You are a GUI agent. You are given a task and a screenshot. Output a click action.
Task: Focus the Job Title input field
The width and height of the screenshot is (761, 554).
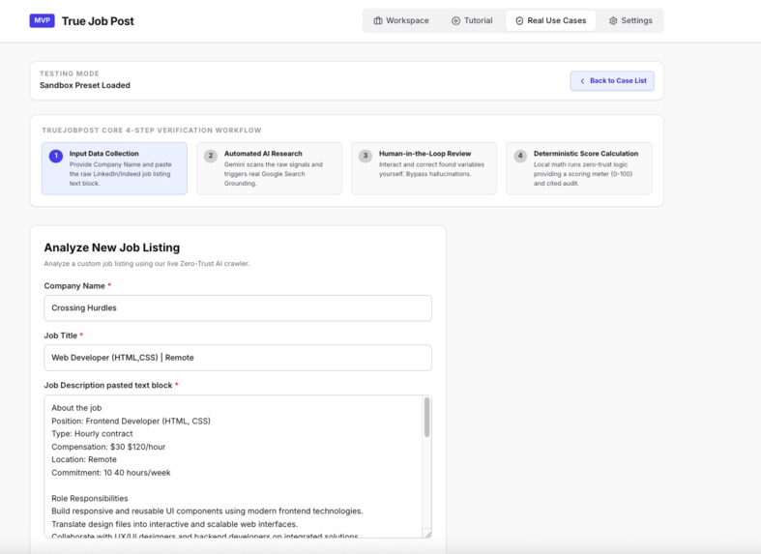[238, 358]
